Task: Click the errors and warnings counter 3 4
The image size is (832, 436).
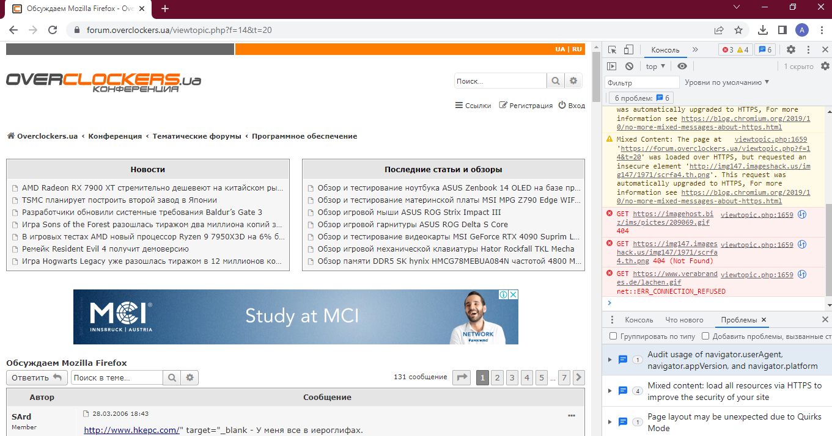Action: click(735, 50)
